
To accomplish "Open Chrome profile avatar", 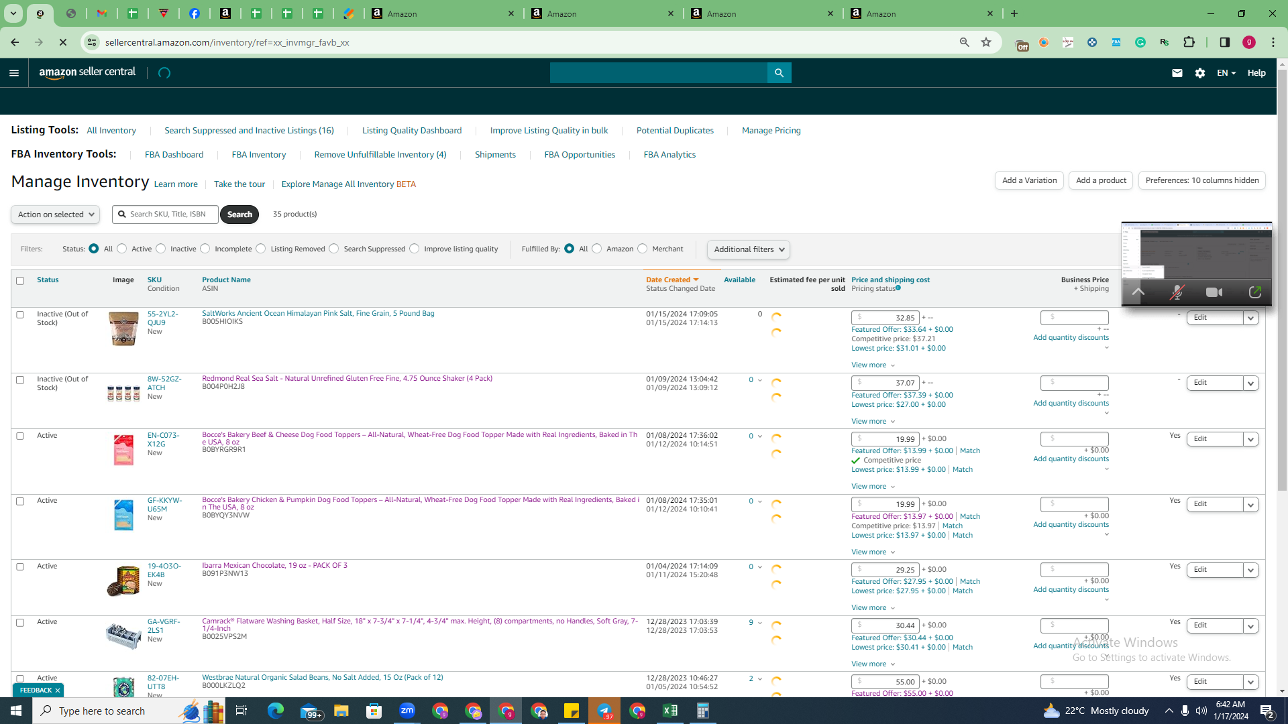I will click(1249, 42).
